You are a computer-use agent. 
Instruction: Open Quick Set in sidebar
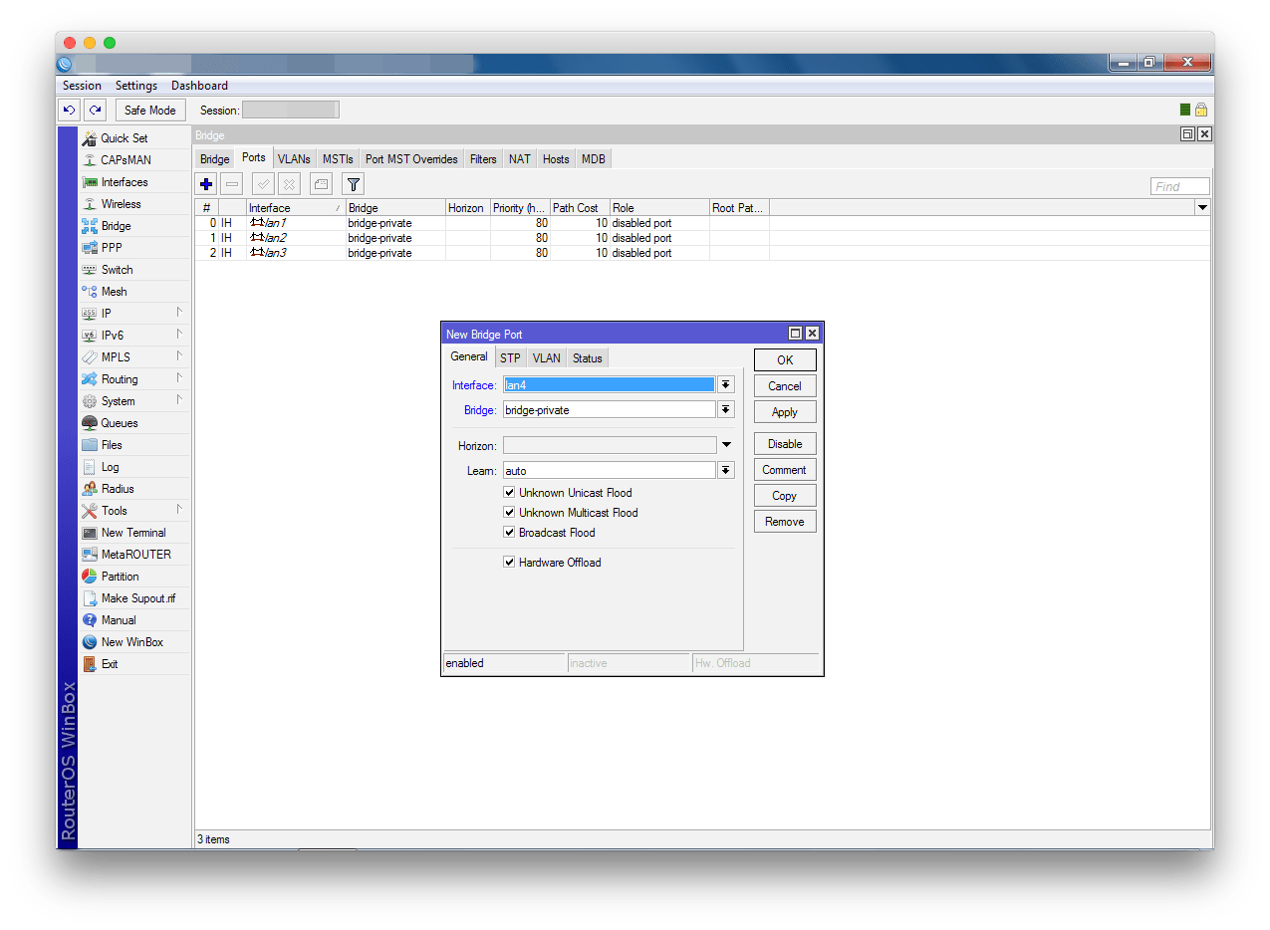click(x=124, y=138)
